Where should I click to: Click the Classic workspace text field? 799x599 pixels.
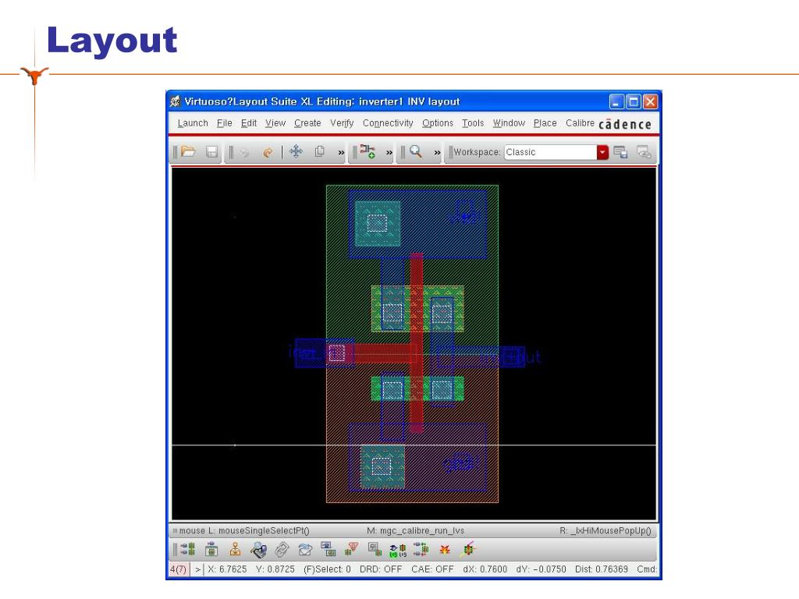pos(550,152)
